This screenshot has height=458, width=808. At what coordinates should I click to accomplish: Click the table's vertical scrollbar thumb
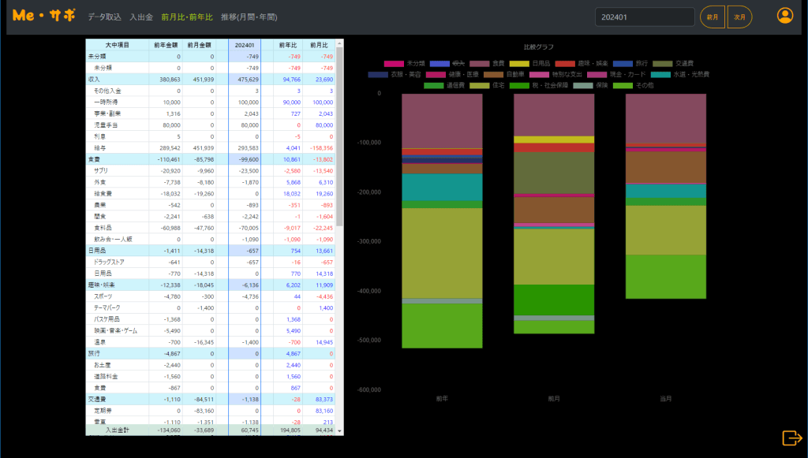(x=340, y=134)
